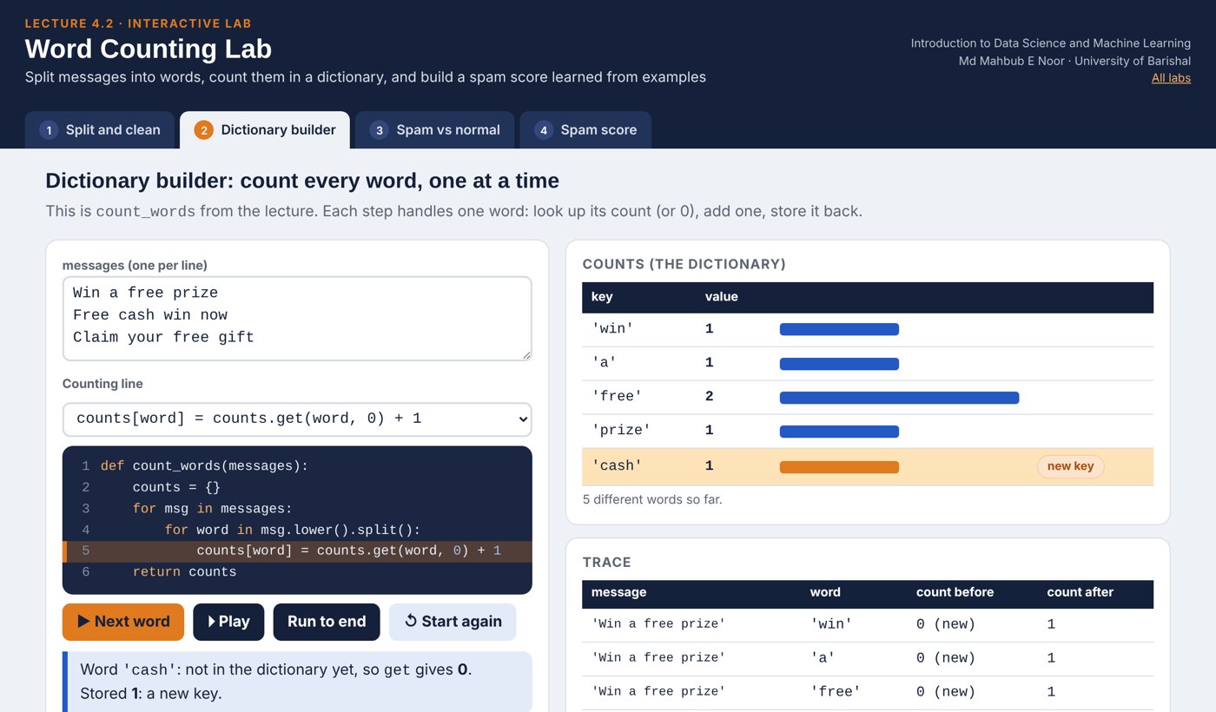
Task: Click the 'new key' badge on the cash row
Action: [1070, 466]
